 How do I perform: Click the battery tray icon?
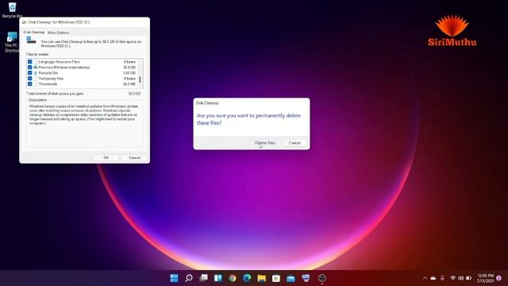[x=469, y=278]
